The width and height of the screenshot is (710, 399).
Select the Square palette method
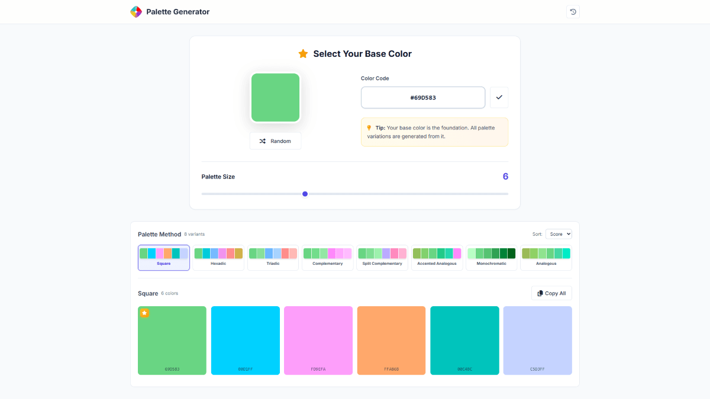coord(163,258)
